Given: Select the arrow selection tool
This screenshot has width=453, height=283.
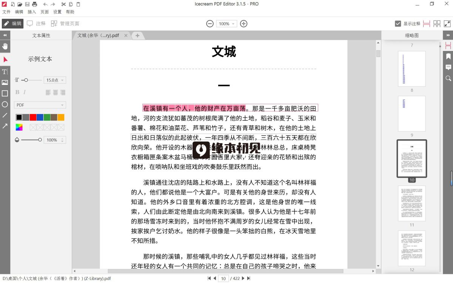Looking at the screenshot, I should click(5, 59).
